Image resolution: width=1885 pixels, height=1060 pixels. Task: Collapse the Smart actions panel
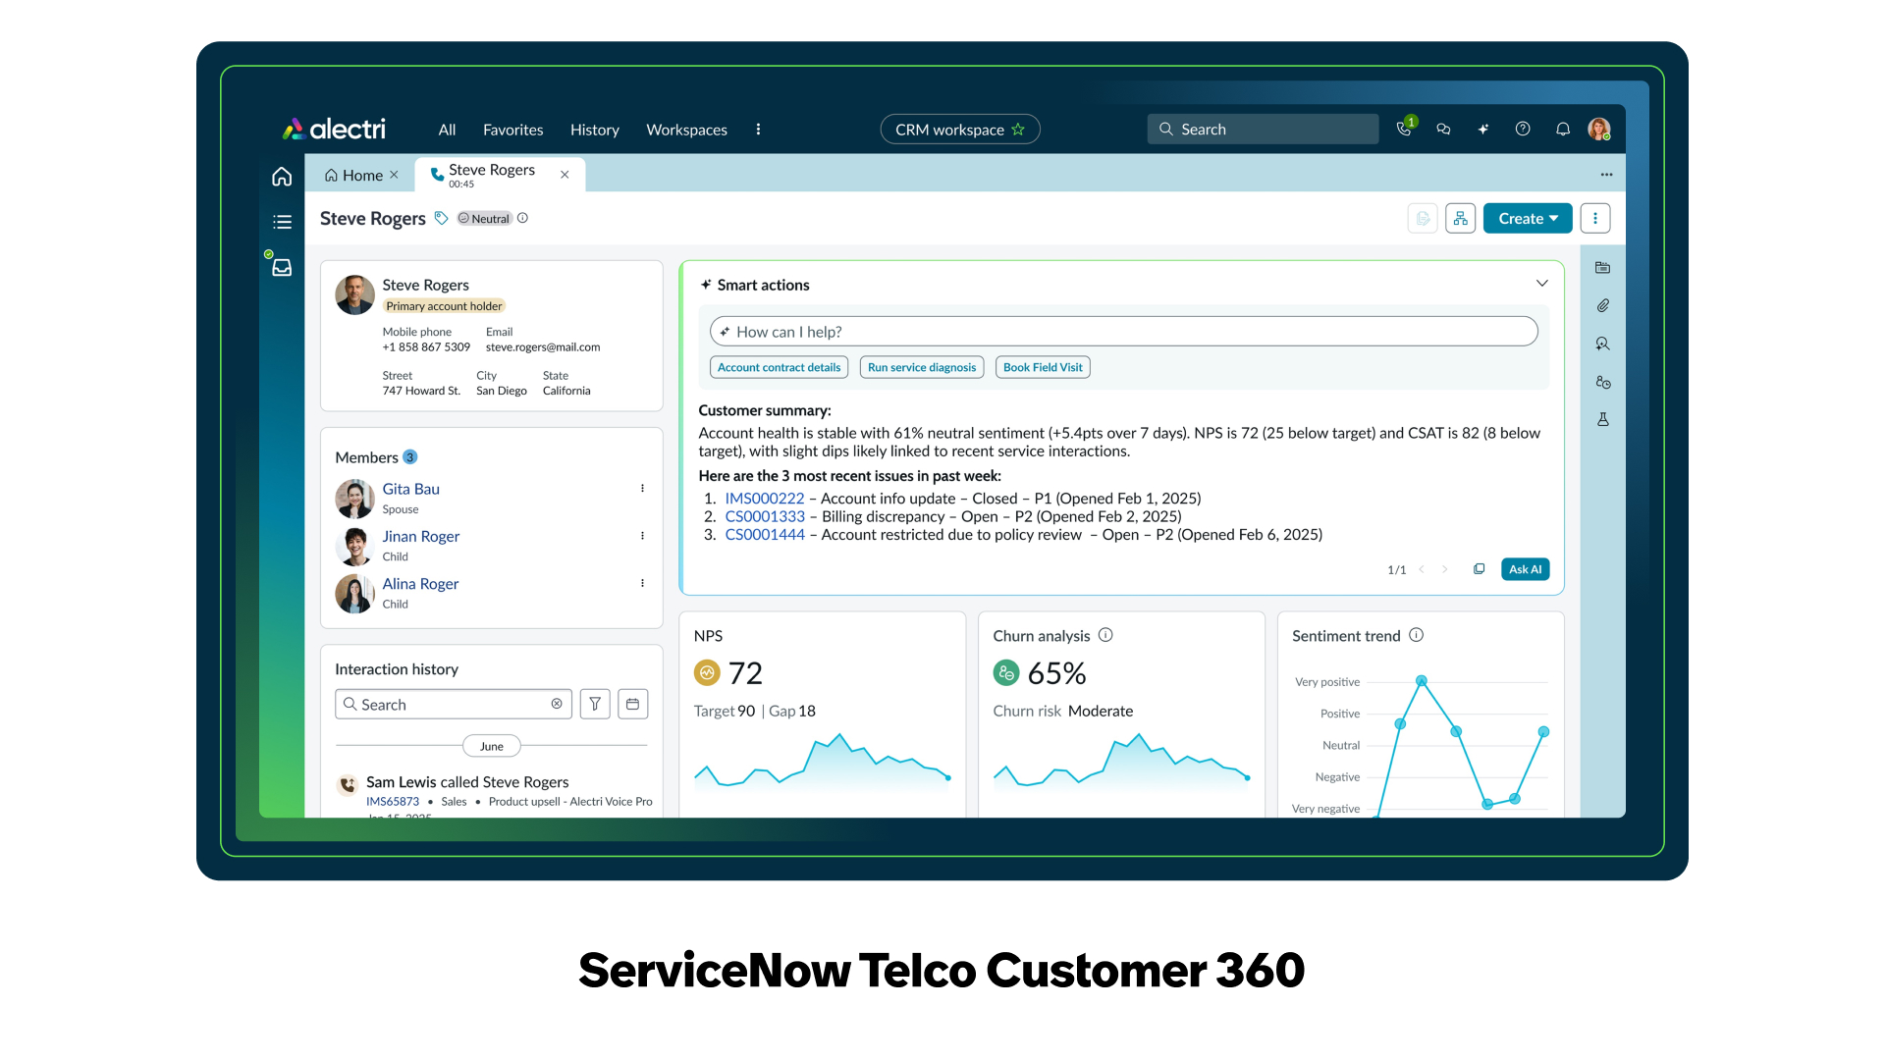point(1542,284)
